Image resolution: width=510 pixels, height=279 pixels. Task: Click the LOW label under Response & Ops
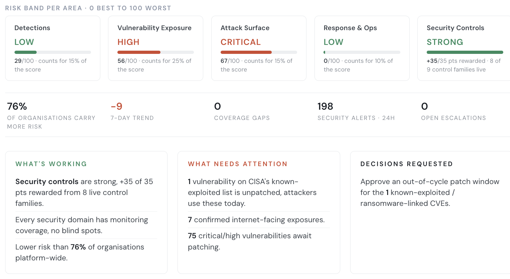(333, 42)
